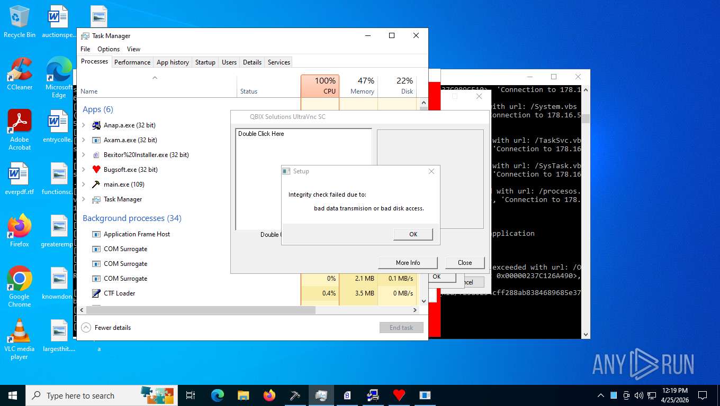The image size is (720, 406).
Task: Sort processes by Name column header
Action: tap(157, 86)
